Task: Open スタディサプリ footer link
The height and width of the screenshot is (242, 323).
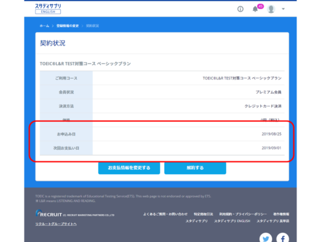Action: point(197,221)
